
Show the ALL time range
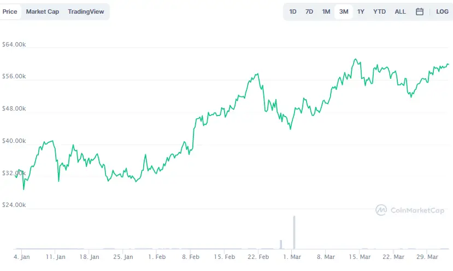pos(400,11)
